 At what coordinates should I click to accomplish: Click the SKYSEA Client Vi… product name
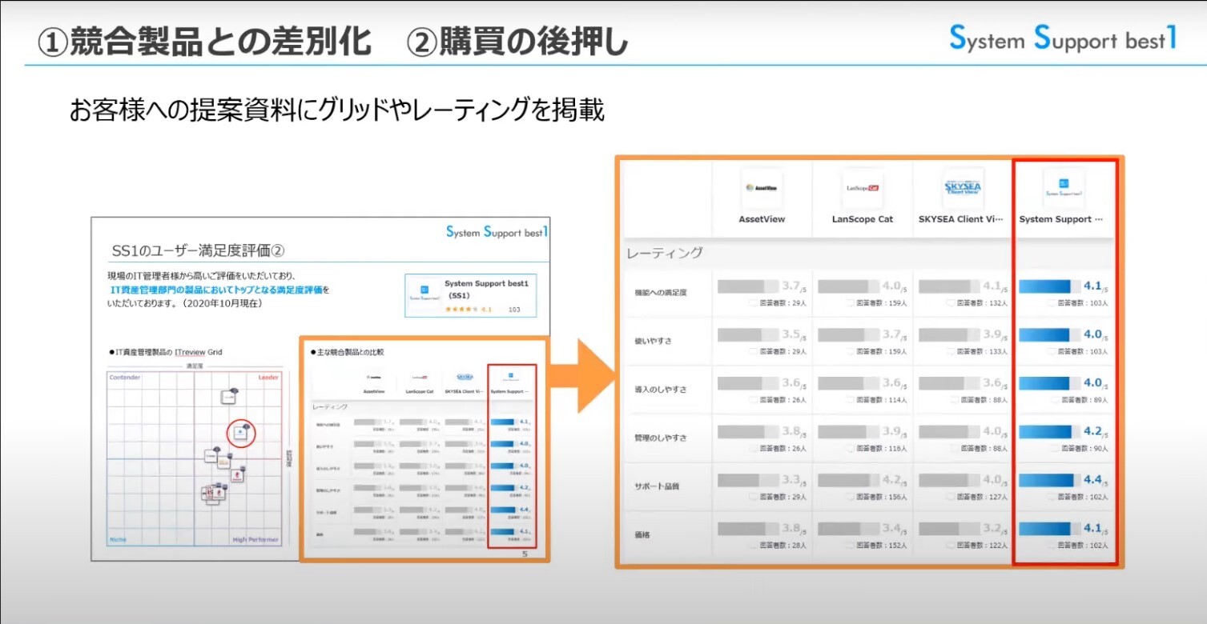pos(963,219)
